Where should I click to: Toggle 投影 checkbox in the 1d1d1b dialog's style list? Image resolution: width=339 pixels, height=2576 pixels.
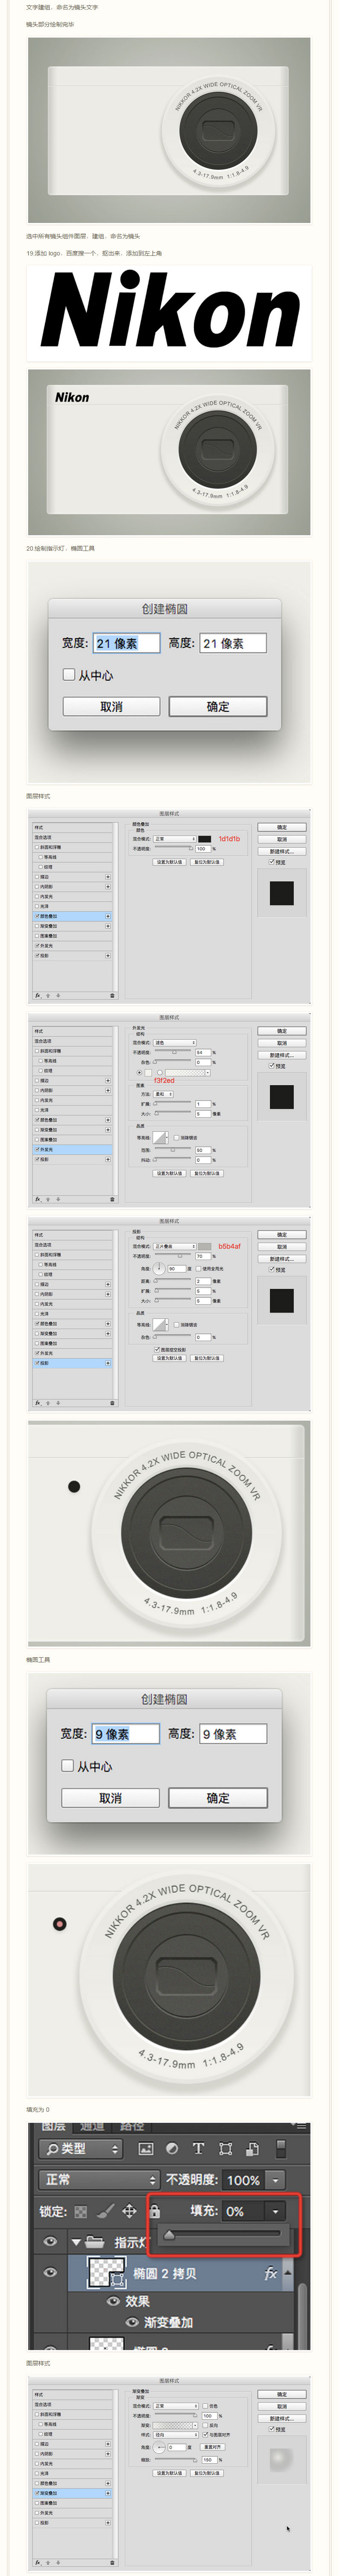coord(38,956)
